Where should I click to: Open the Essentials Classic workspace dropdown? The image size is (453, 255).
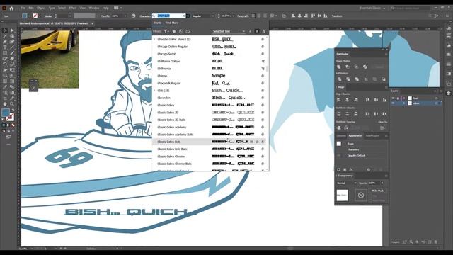coord(372,8)
